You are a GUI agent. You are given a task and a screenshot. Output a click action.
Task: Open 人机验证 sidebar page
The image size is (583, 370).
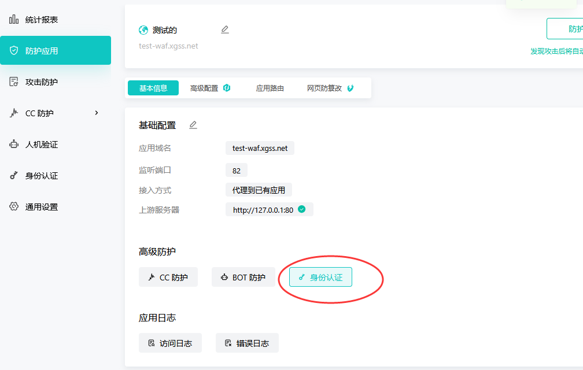(41, 145)
